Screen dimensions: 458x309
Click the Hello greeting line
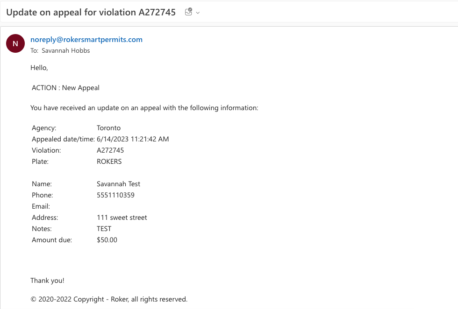(x=39, y=68)
